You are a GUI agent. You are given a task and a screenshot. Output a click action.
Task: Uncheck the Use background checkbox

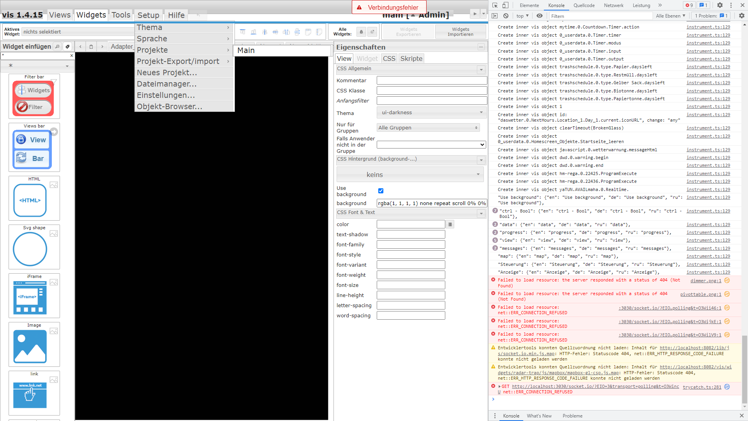[381, 191]
